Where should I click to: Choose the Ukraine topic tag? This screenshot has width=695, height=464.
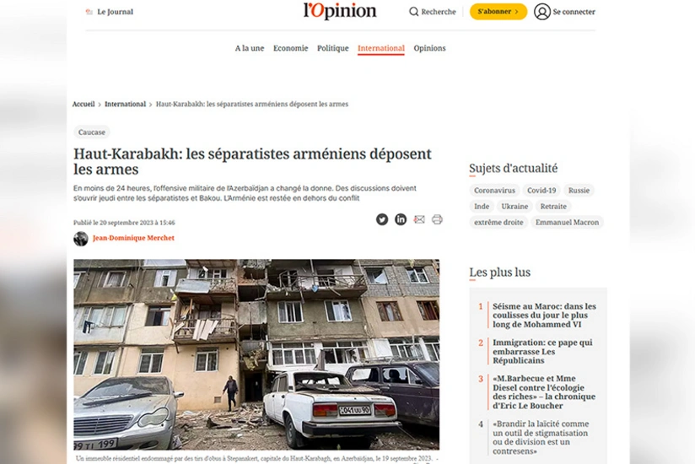[x=515, y=207]
